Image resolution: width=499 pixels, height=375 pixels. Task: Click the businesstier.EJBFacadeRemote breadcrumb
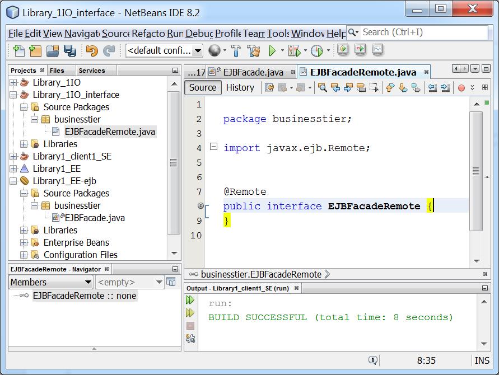260,274
